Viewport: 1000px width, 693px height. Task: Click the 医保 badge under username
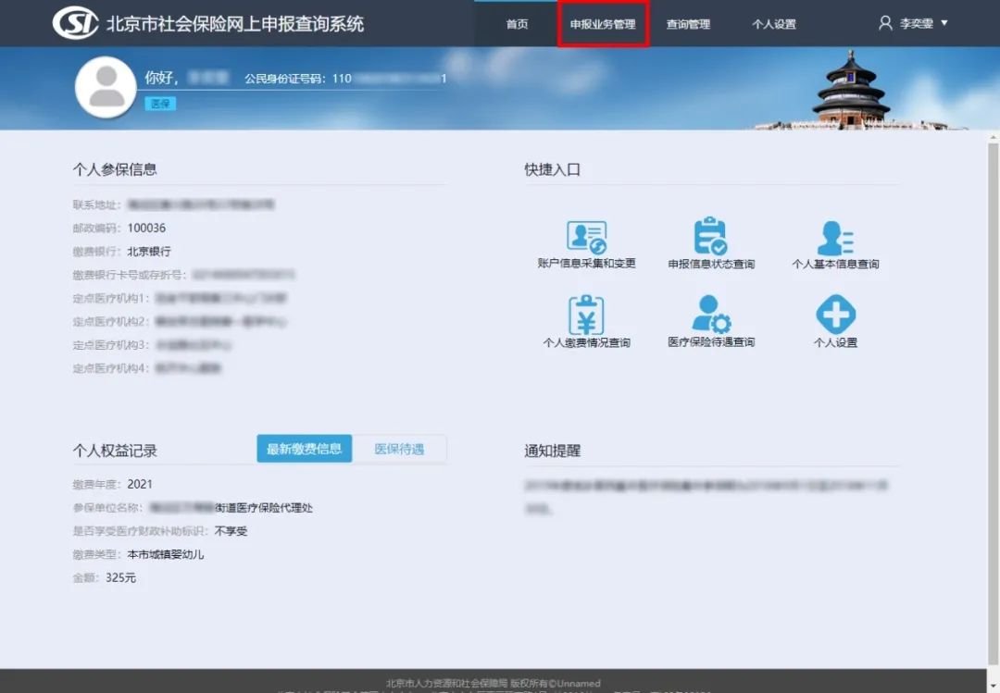(x=160, y=104)
